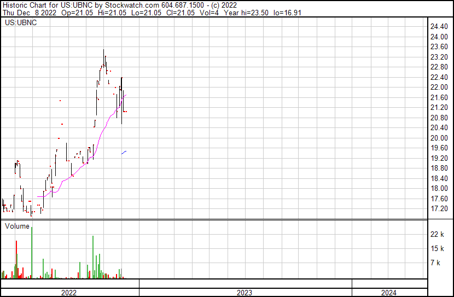Click the 17.20 price axis label
This screenshot has height=297, width=454.
(x=439, y=209)
